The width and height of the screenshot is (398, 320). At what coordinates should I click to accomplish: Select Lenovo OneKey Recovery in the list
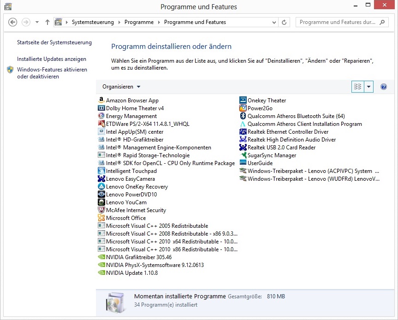(137, 187)
